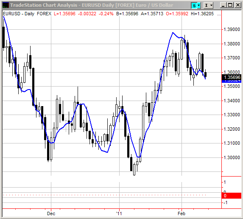Screen dimensions: 243x219
Task: Select the Dec label on the time axis
Action: coord(51,213)
